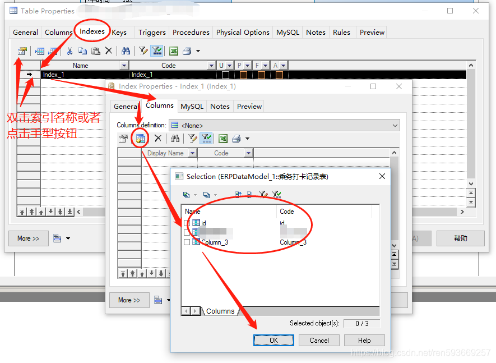
Task: Open the U column filter dropdown
Action: point(230,66)
